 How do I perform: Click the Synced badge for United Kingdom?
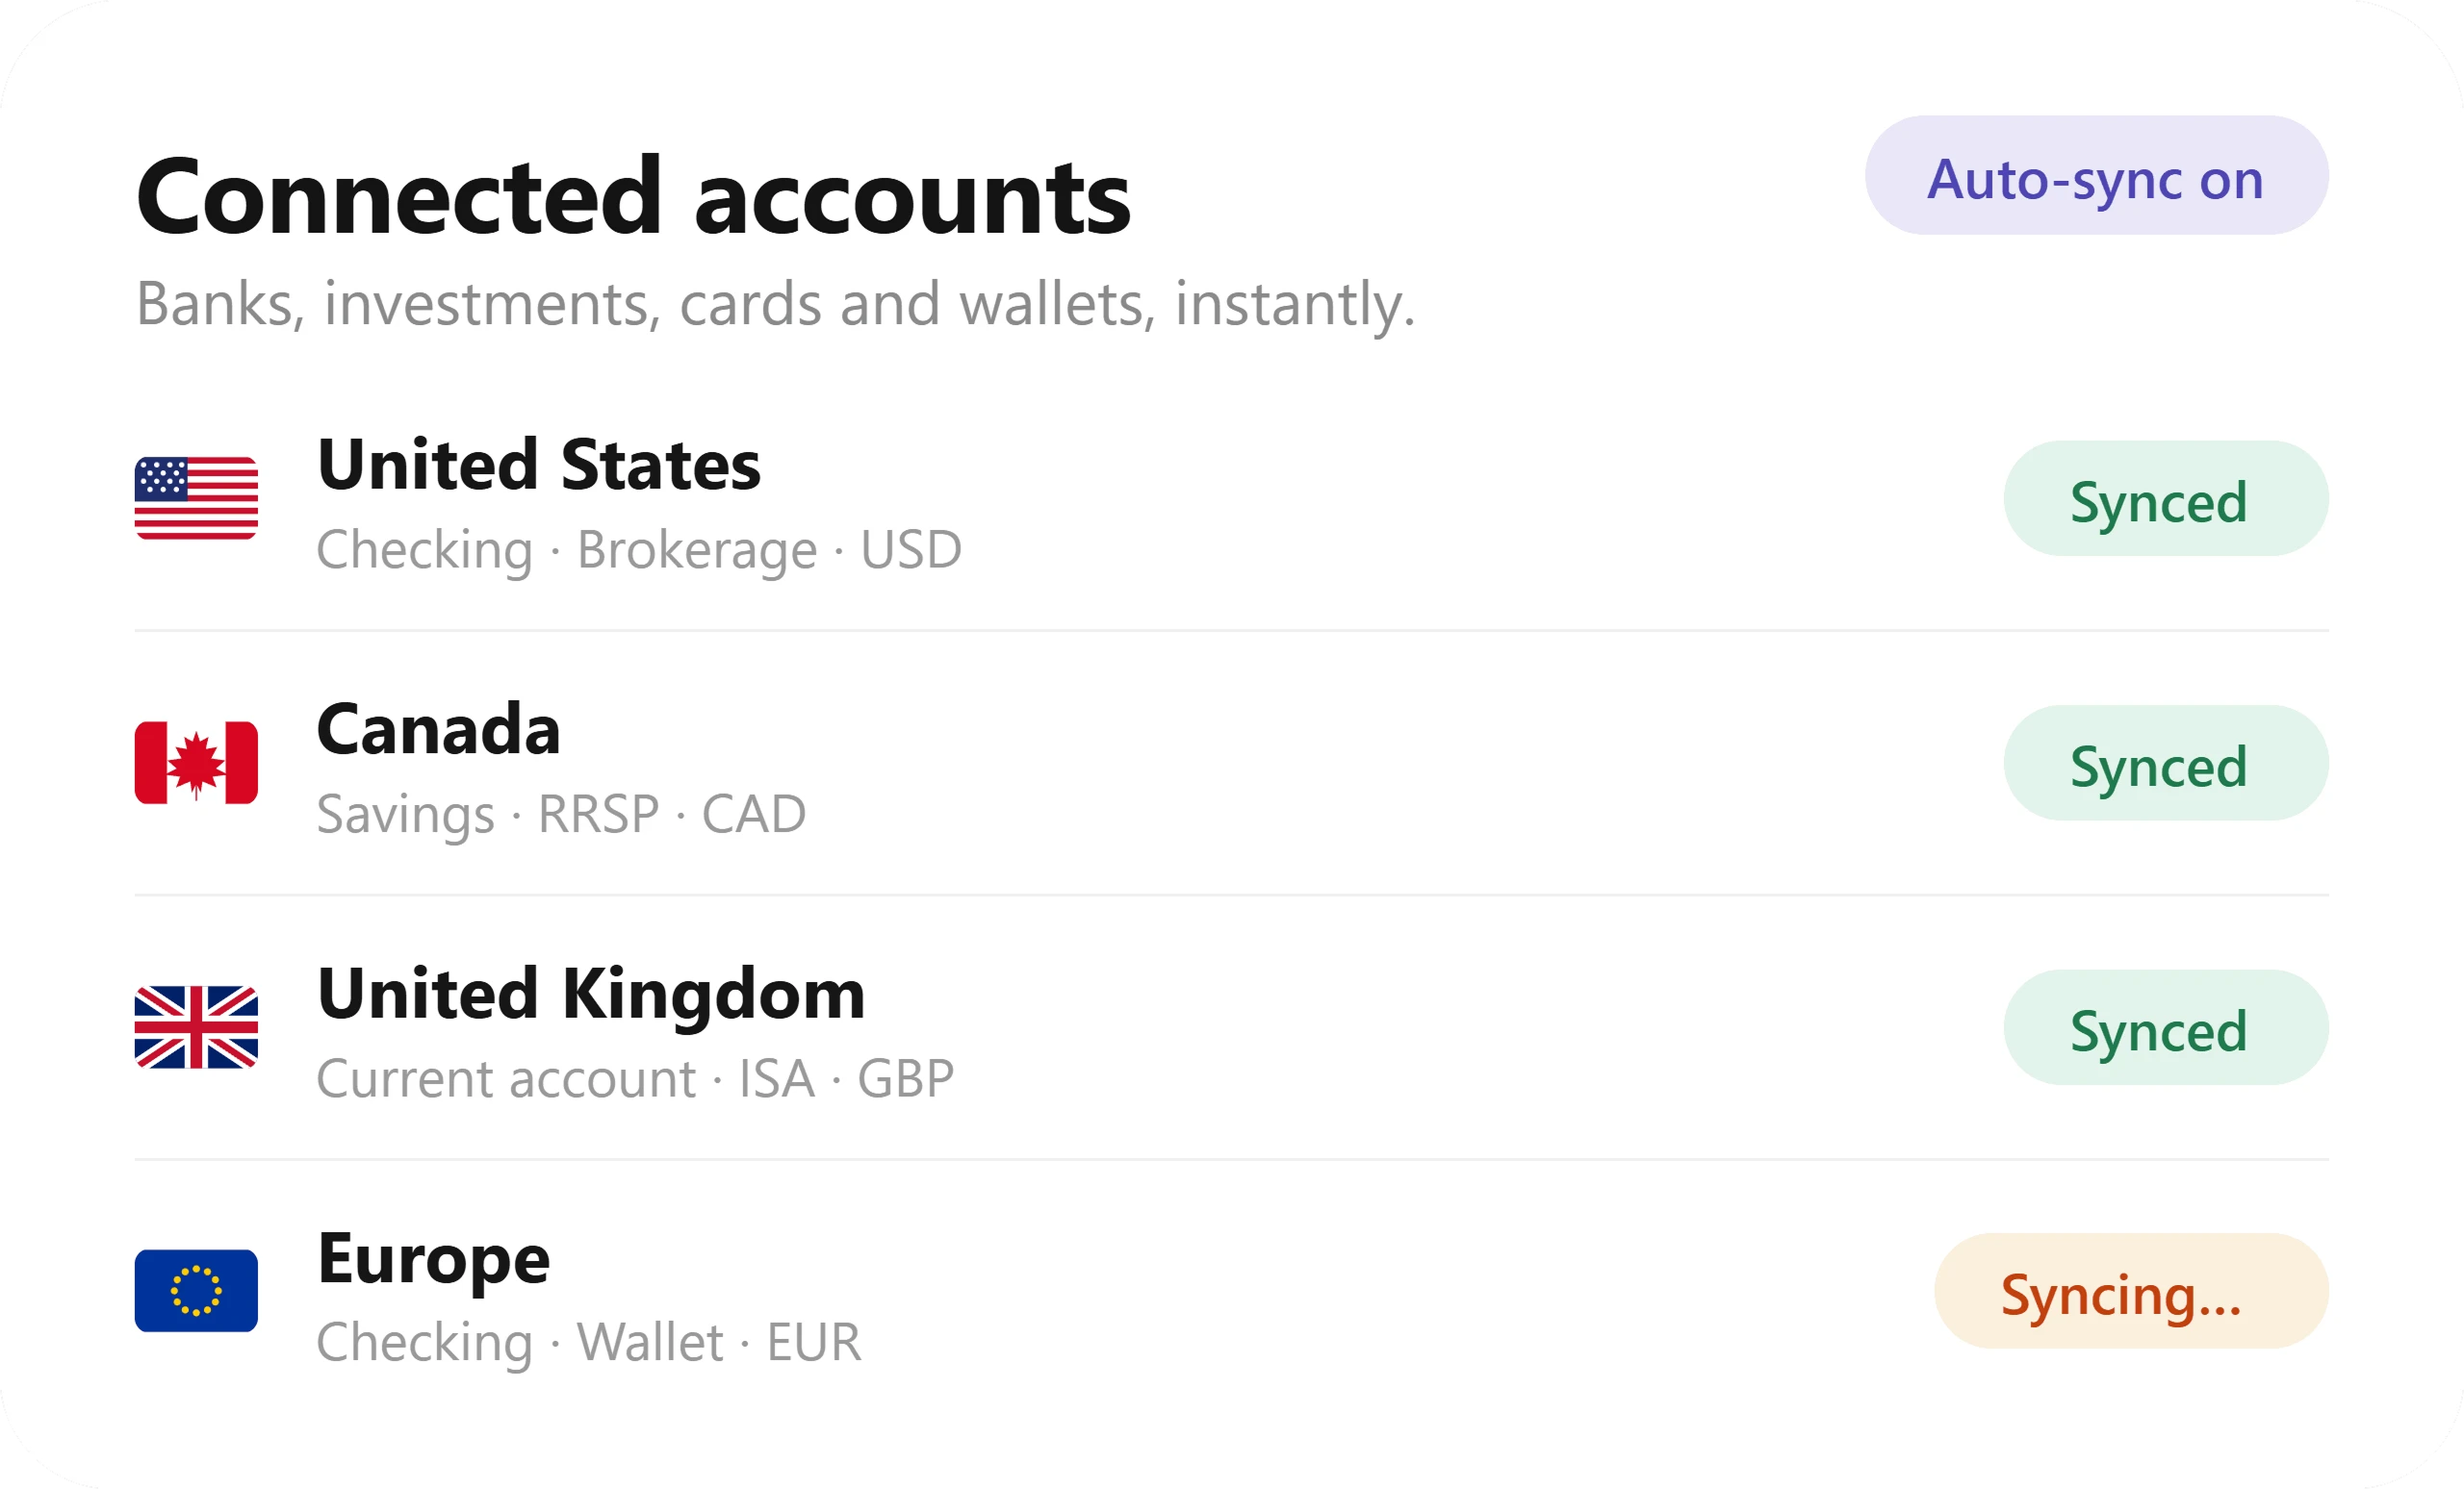(x=2166, y=1027)
